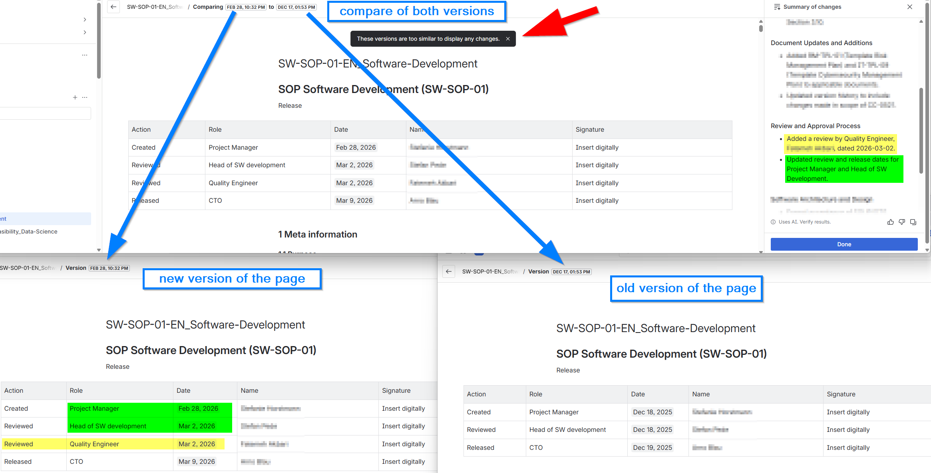Click the 'FEB 28, 10:32 PM' chip in the comparing header
931x473 pixels.
246,7
